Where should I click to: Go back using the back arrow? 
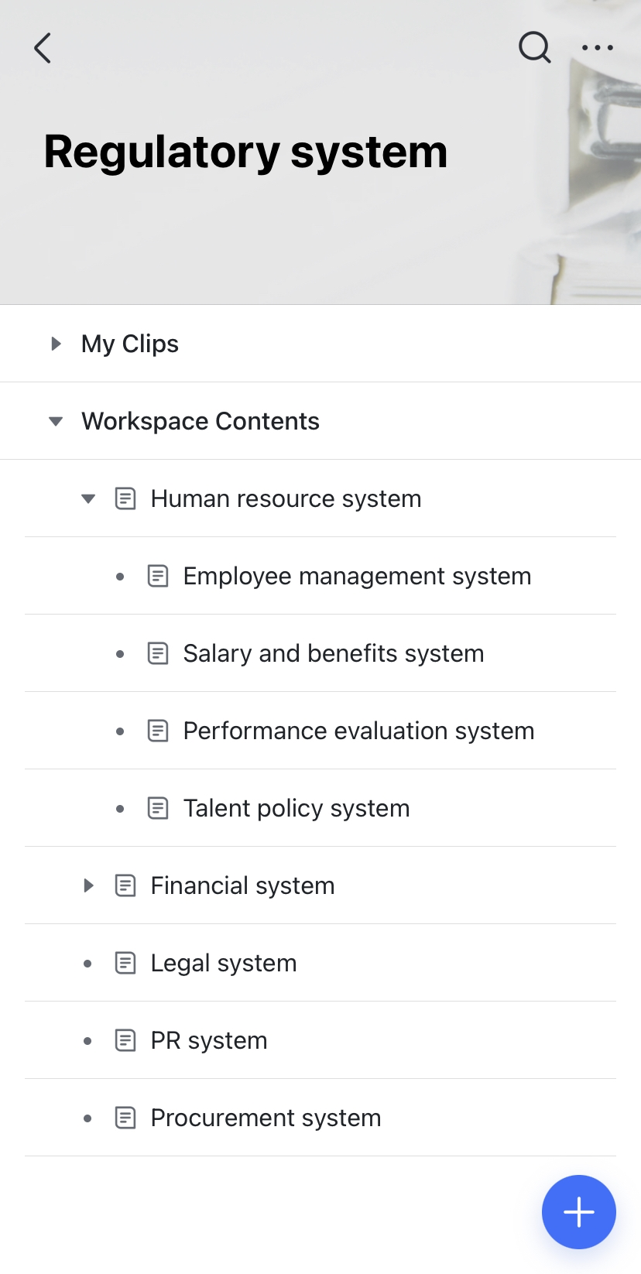pyautogui.click(x=43, y=48)
